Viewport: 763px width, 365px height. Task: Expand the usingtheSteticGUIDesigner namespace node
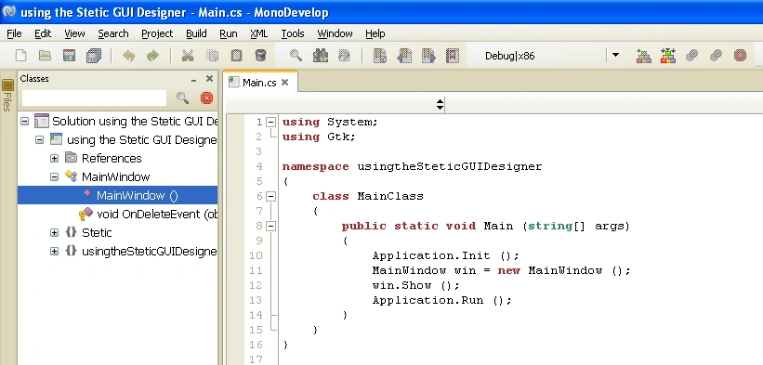[55, 252]
